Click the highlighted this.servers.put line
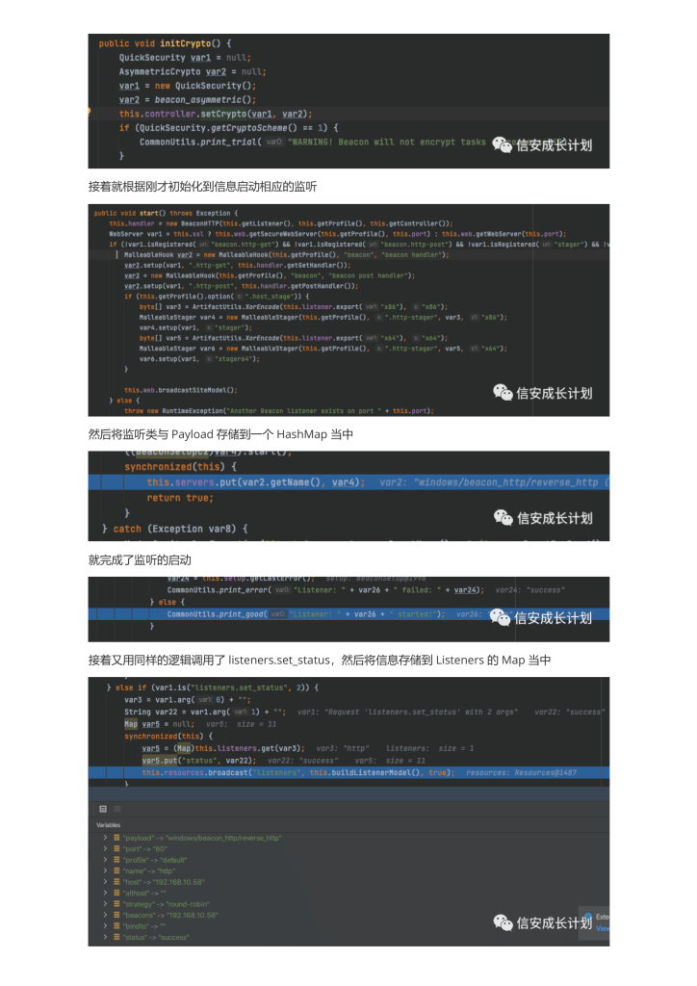 coord(348,482)
